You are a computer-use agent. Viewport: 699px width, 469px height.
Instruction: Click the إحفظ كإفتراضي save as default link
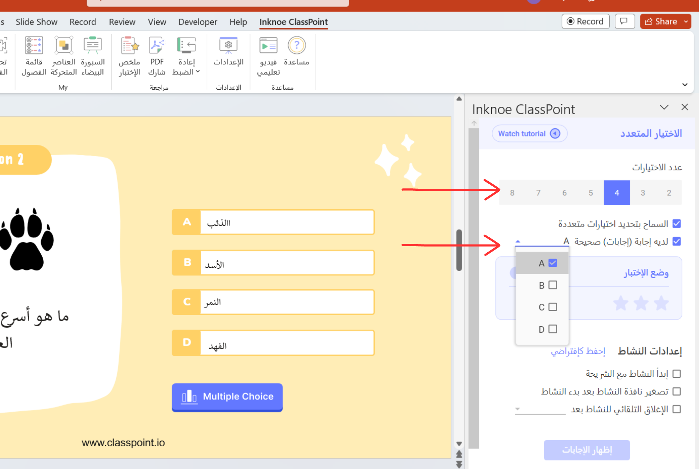[578, 351]
